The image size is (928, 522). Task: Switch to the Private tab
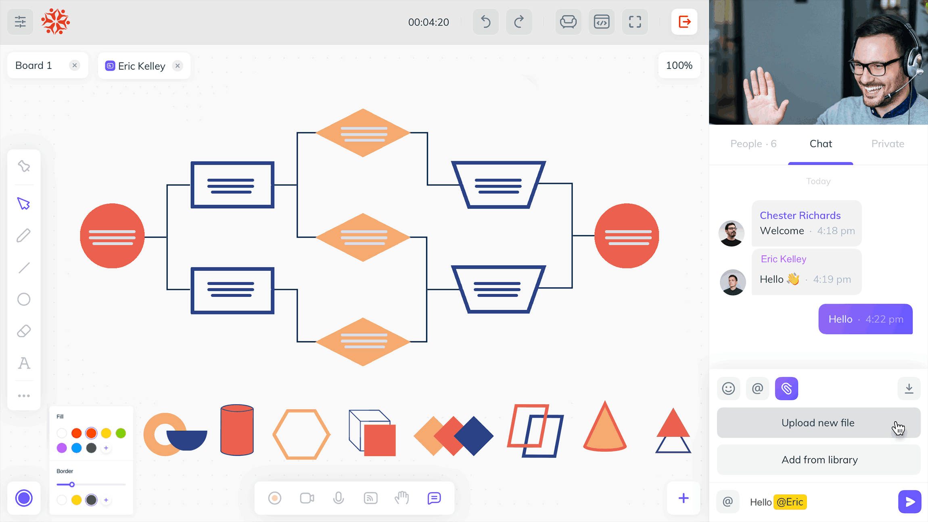pyautogui.click(x=888, y=143)
